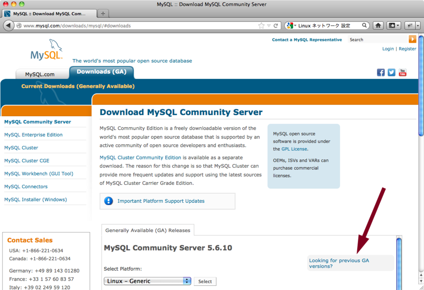Click Looking for previous GA versions link

(x=339, y=263)
